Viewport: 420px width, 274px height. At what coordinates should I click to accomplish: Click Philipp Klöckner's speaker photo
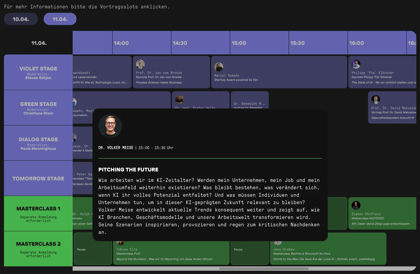(x=356, y=64)
